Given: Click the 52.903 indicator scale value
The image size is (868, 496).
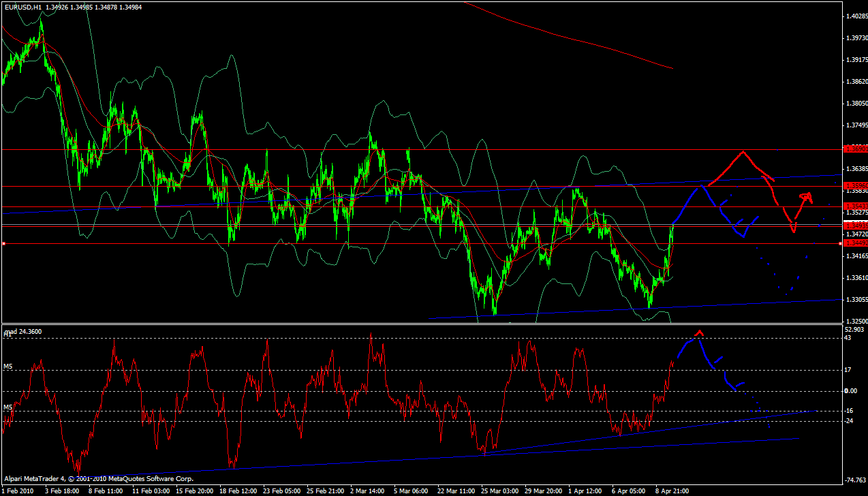Looking at the screenshot, I should tap(854, 330).
